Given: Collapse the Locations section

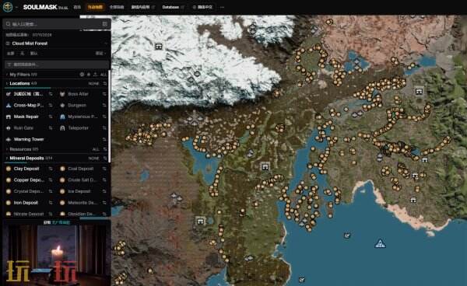Looking at the screenshot, I should [21, 83].
